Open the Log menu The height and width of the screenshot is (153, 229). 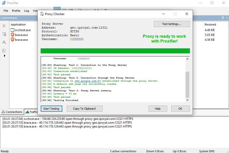[x=26, y=11]
